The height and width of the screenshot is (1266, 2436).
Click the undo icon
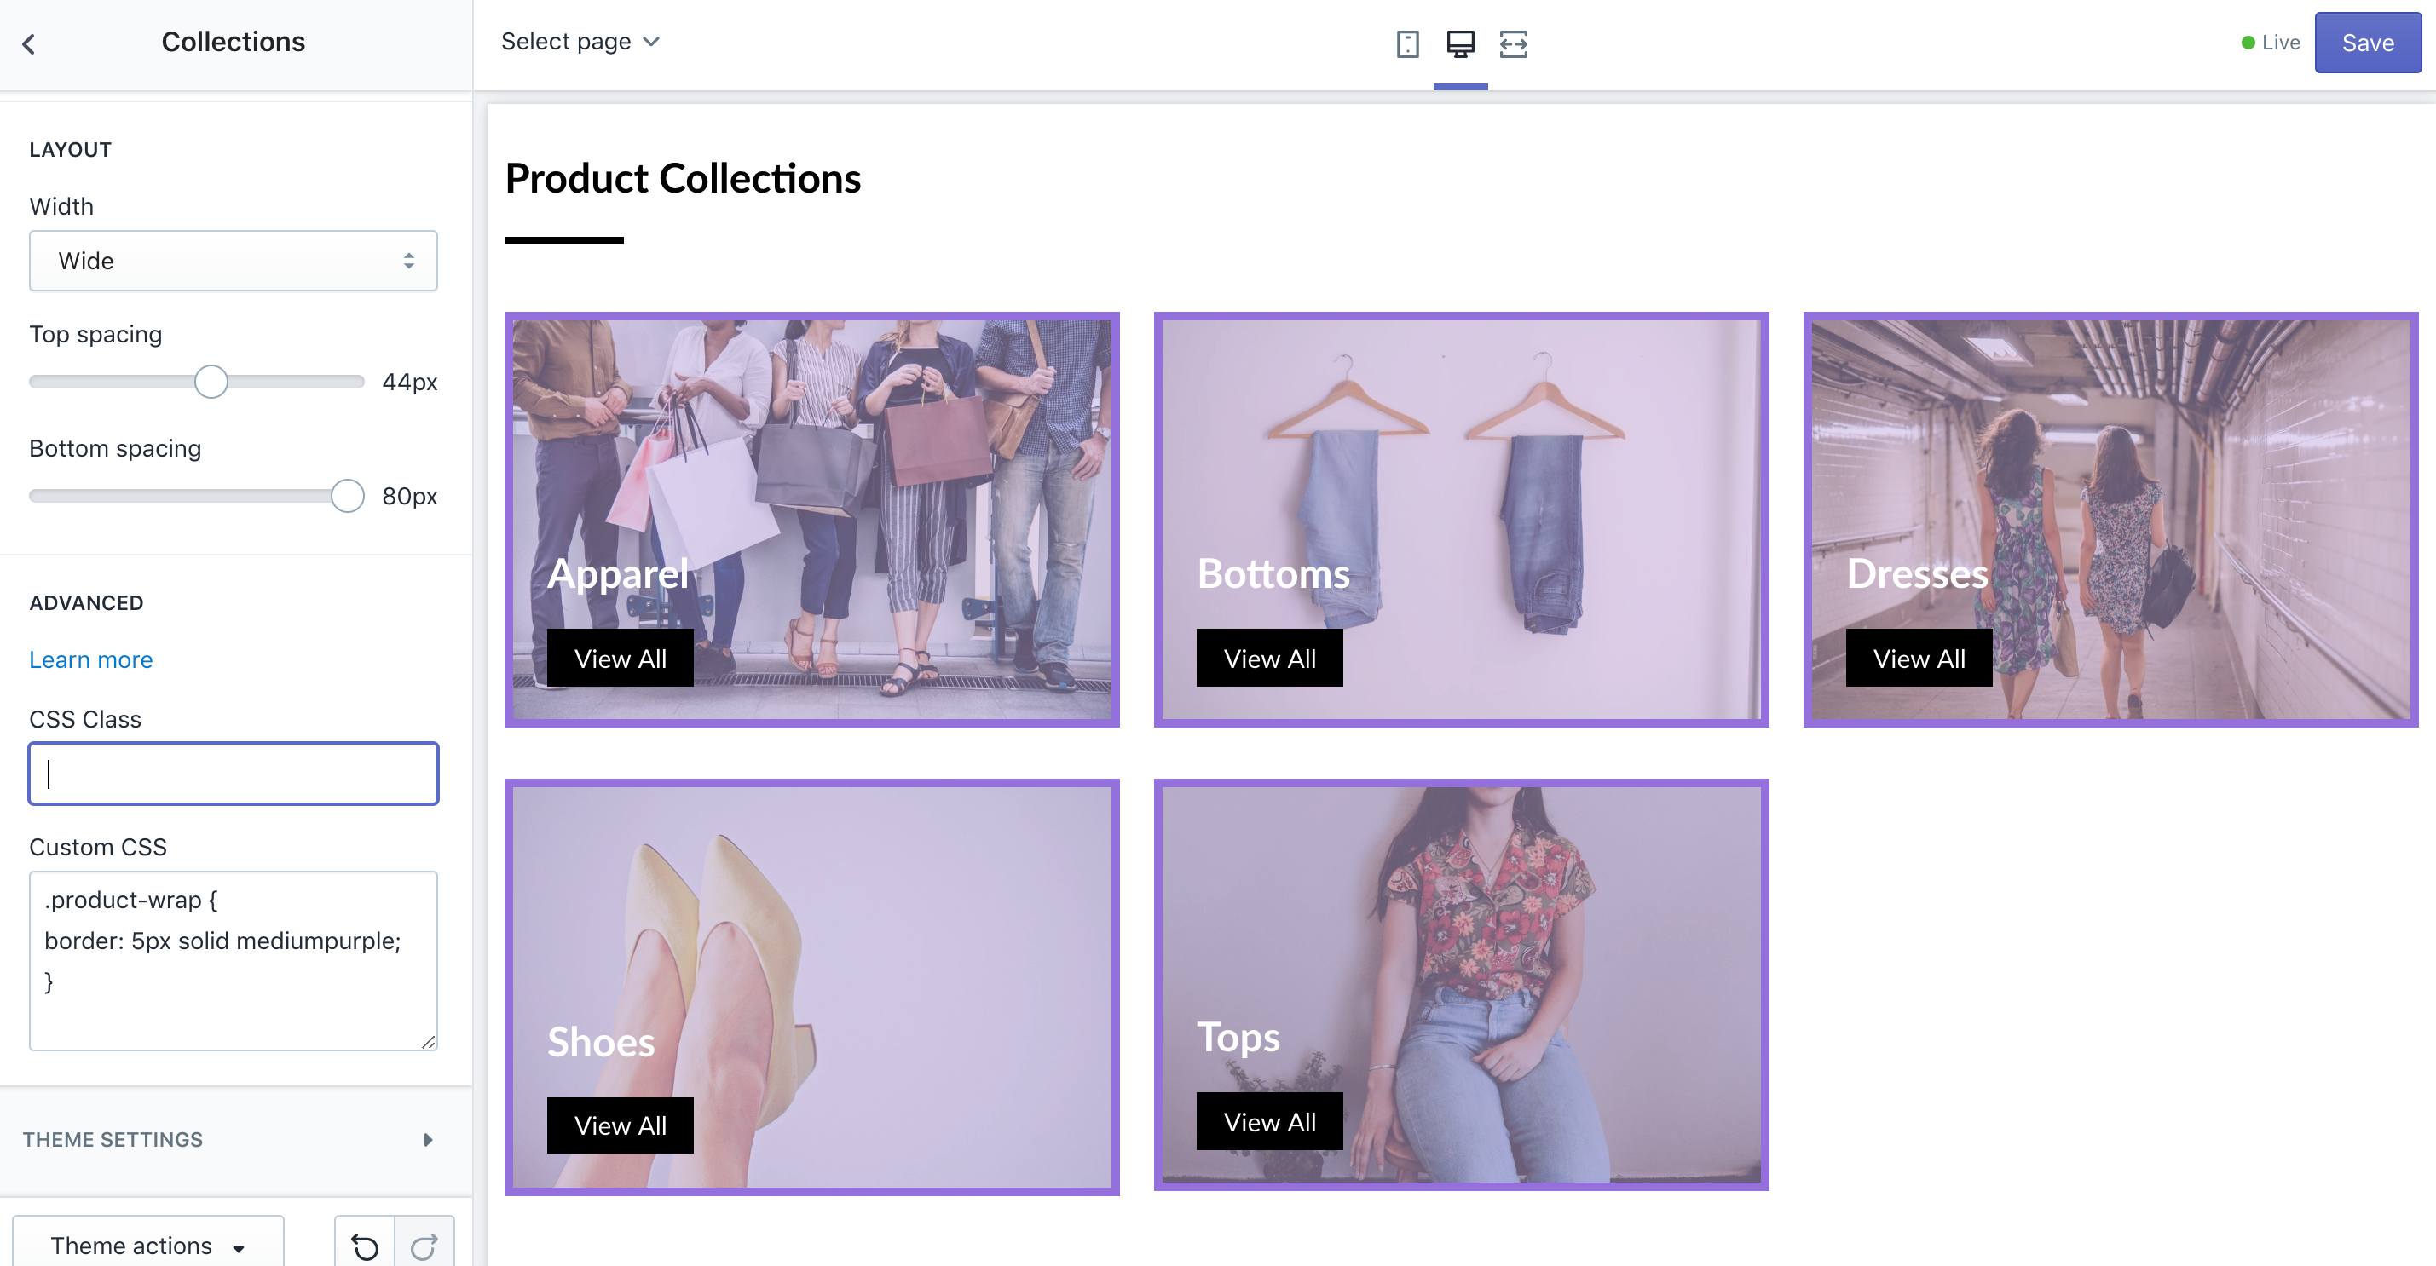coord(365,1246)
